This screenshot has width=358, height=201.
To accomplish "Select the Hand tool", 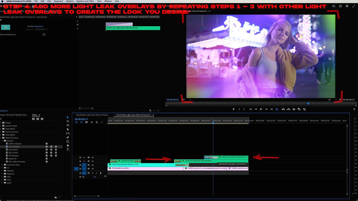I will pyautogui.click(x=68, y=146).
